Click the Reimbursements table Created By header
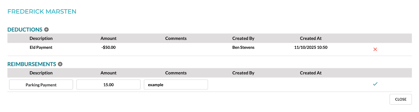419x112 pixels. (x=243, y=73)
